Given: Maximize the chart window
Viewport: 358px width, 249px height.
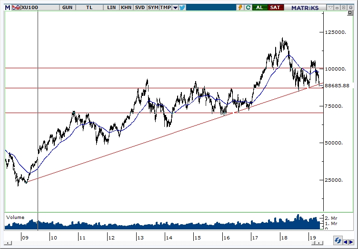Looking at the screenshot, I should tap(344, 8).
